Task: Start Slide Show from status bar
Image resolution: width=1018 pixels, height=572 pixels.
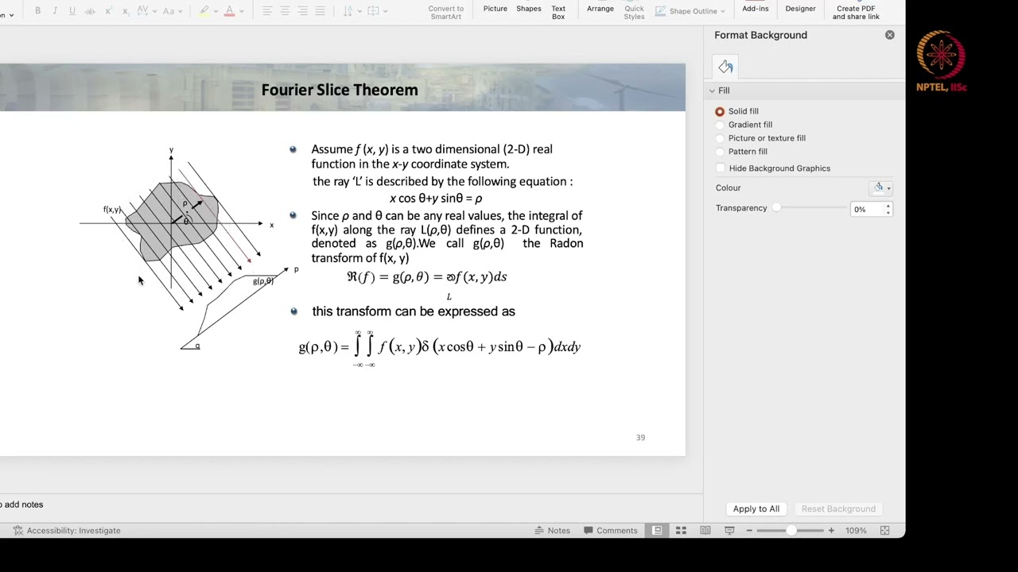Action: (x=729, y=530)
